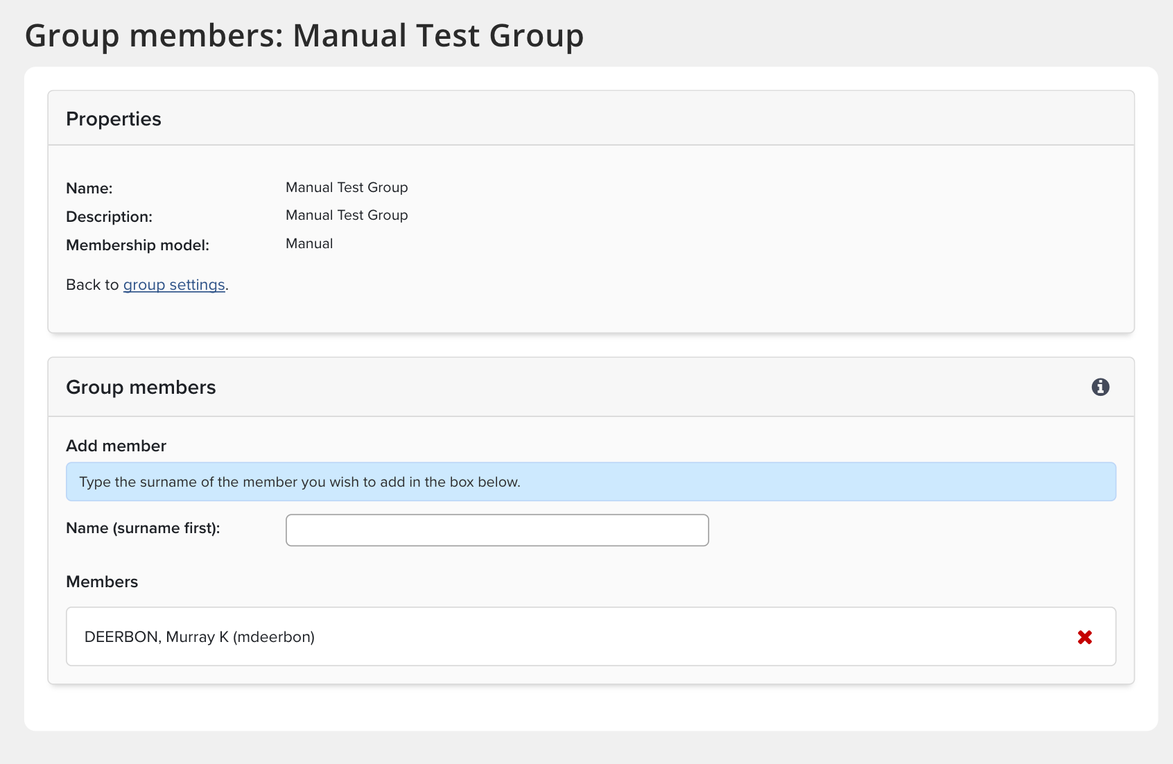Remove member DEERBON with the red X

(x=1085, y=637)
